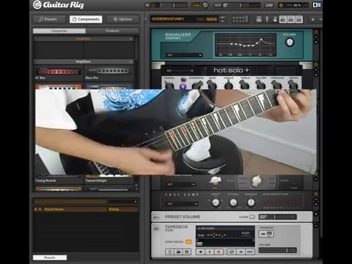
Task: Adjust the gate threshold knob
Action: [x=205, y=5]
